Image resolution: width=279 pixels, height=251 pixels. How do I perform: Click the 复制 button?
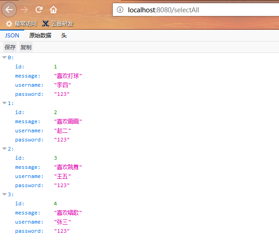point(26,47)
